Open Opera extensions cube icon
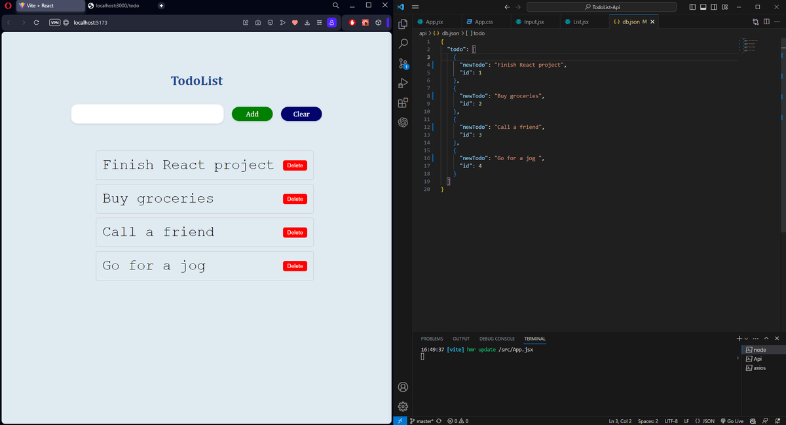This screenshot has height=425, width=786. pyautogui.click(x=378, y=22)
